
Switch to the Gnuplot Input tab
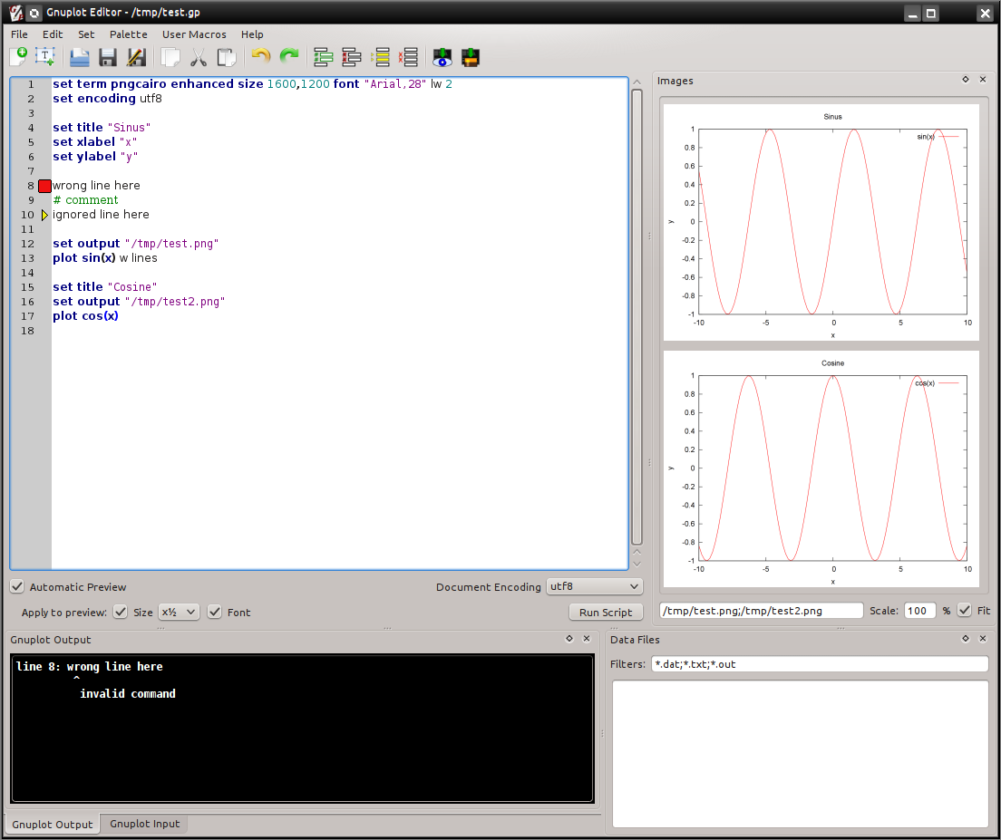(145, 824)
